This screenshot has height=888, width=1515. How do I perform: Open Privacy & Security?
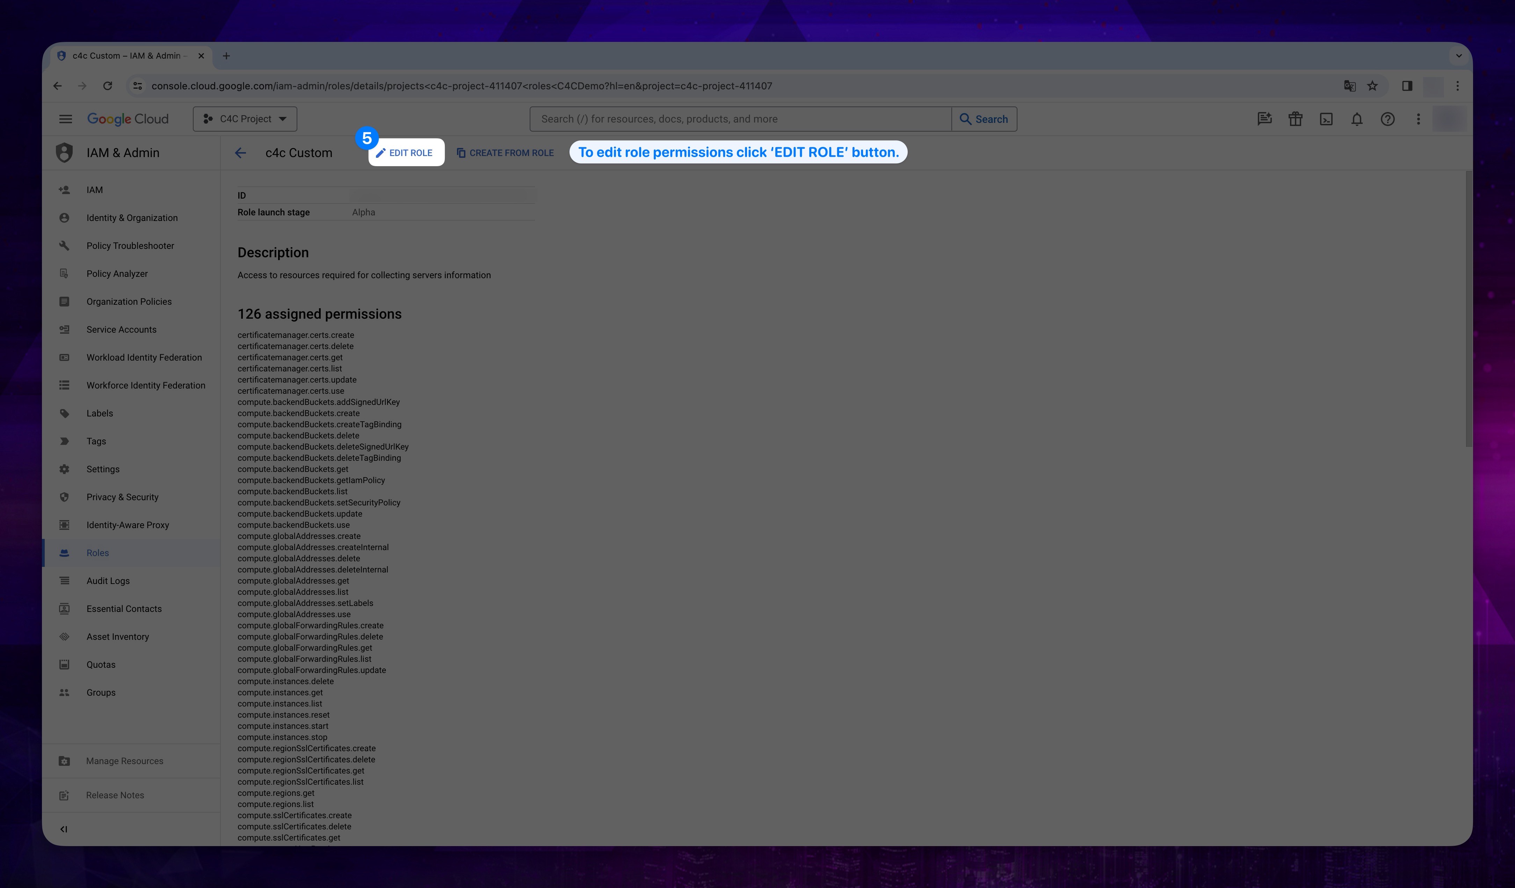131,497
